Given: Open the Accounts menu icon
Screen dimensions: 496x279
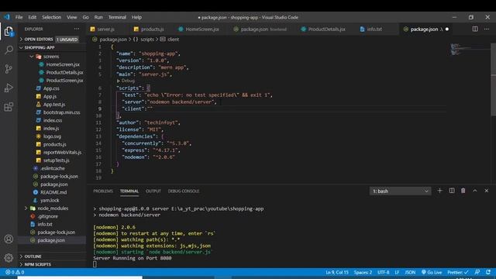Looking at the screenshot, I should pyautogui.click(x=9, y=239).
